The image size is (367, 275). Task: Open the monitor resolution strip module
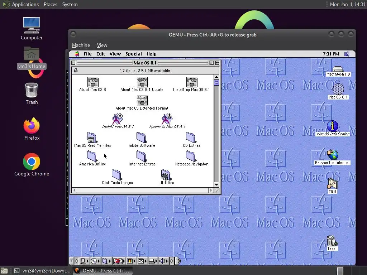click(143, 261)
